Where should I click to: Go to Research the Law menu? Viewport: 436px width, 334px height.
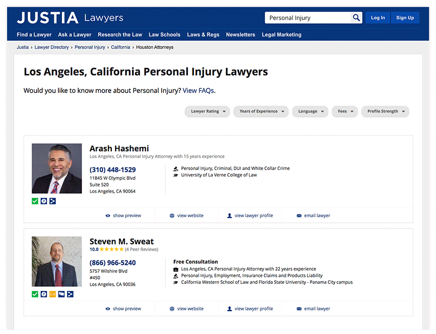(x=120, y=35)
